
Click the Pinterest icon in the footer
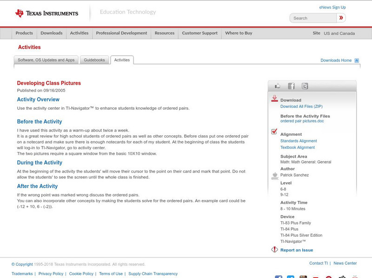328,277
